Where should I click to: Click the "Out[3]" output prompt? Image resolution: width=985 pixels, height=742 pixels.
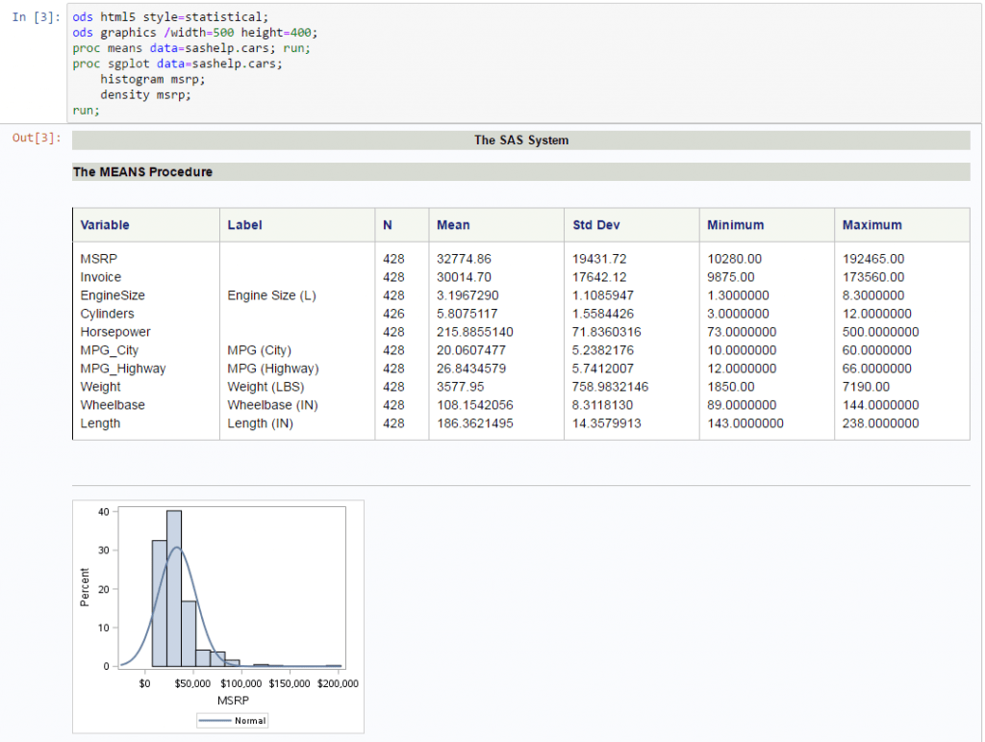tap(36, 139)
